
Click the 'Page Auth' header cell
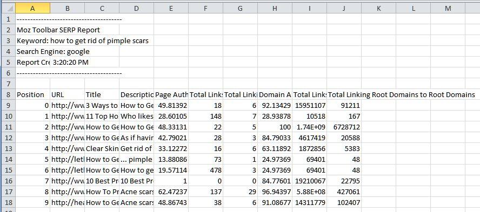171,95
